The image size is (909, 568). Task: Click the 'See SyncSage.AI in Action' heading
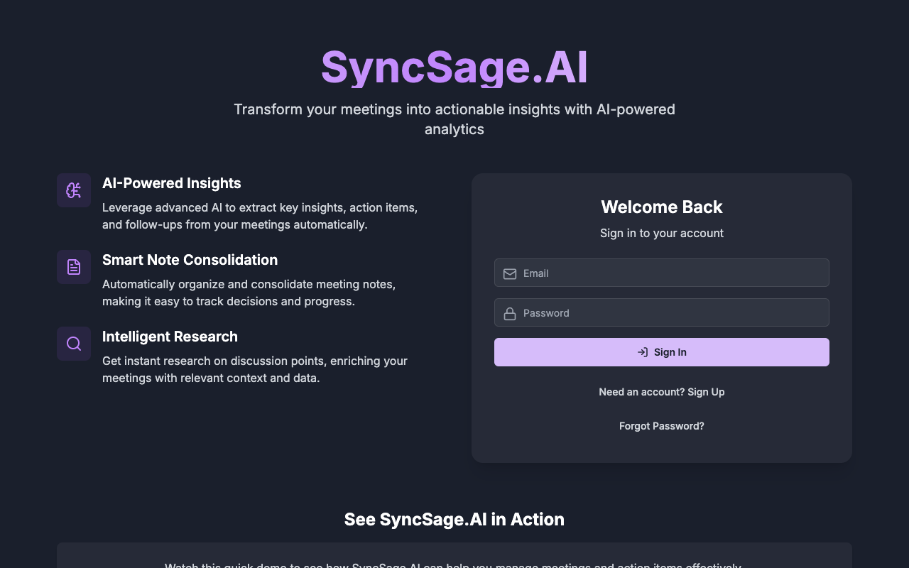coord(454,519)
